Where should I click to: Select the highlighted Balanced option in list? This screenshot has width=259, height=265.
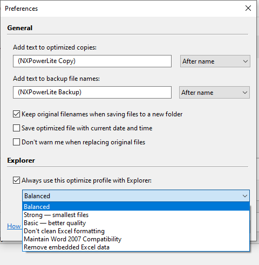(x=136, y=207)
